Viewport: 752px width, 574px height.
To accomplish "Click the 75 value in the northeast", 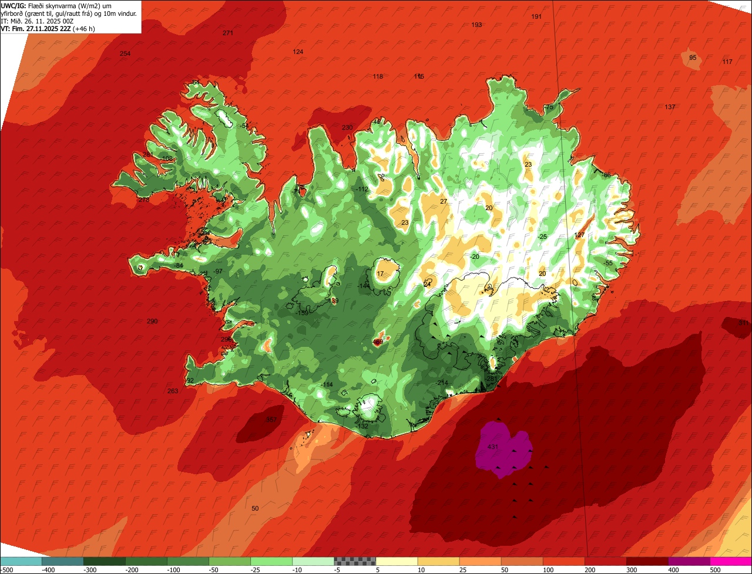I will point(549,107).
